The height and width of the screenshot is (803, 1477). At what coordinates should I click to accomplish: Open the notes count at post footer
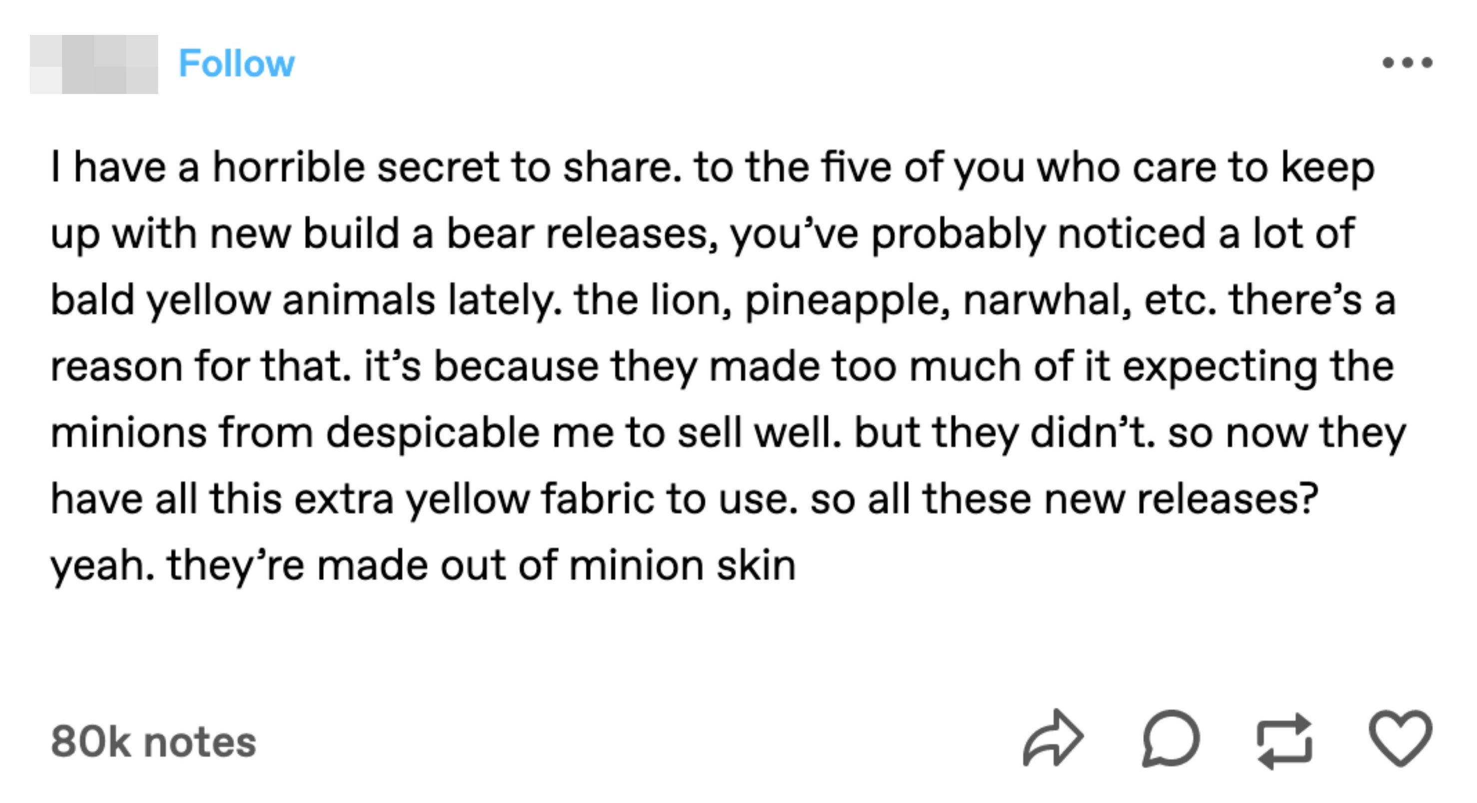coord(153,742)
